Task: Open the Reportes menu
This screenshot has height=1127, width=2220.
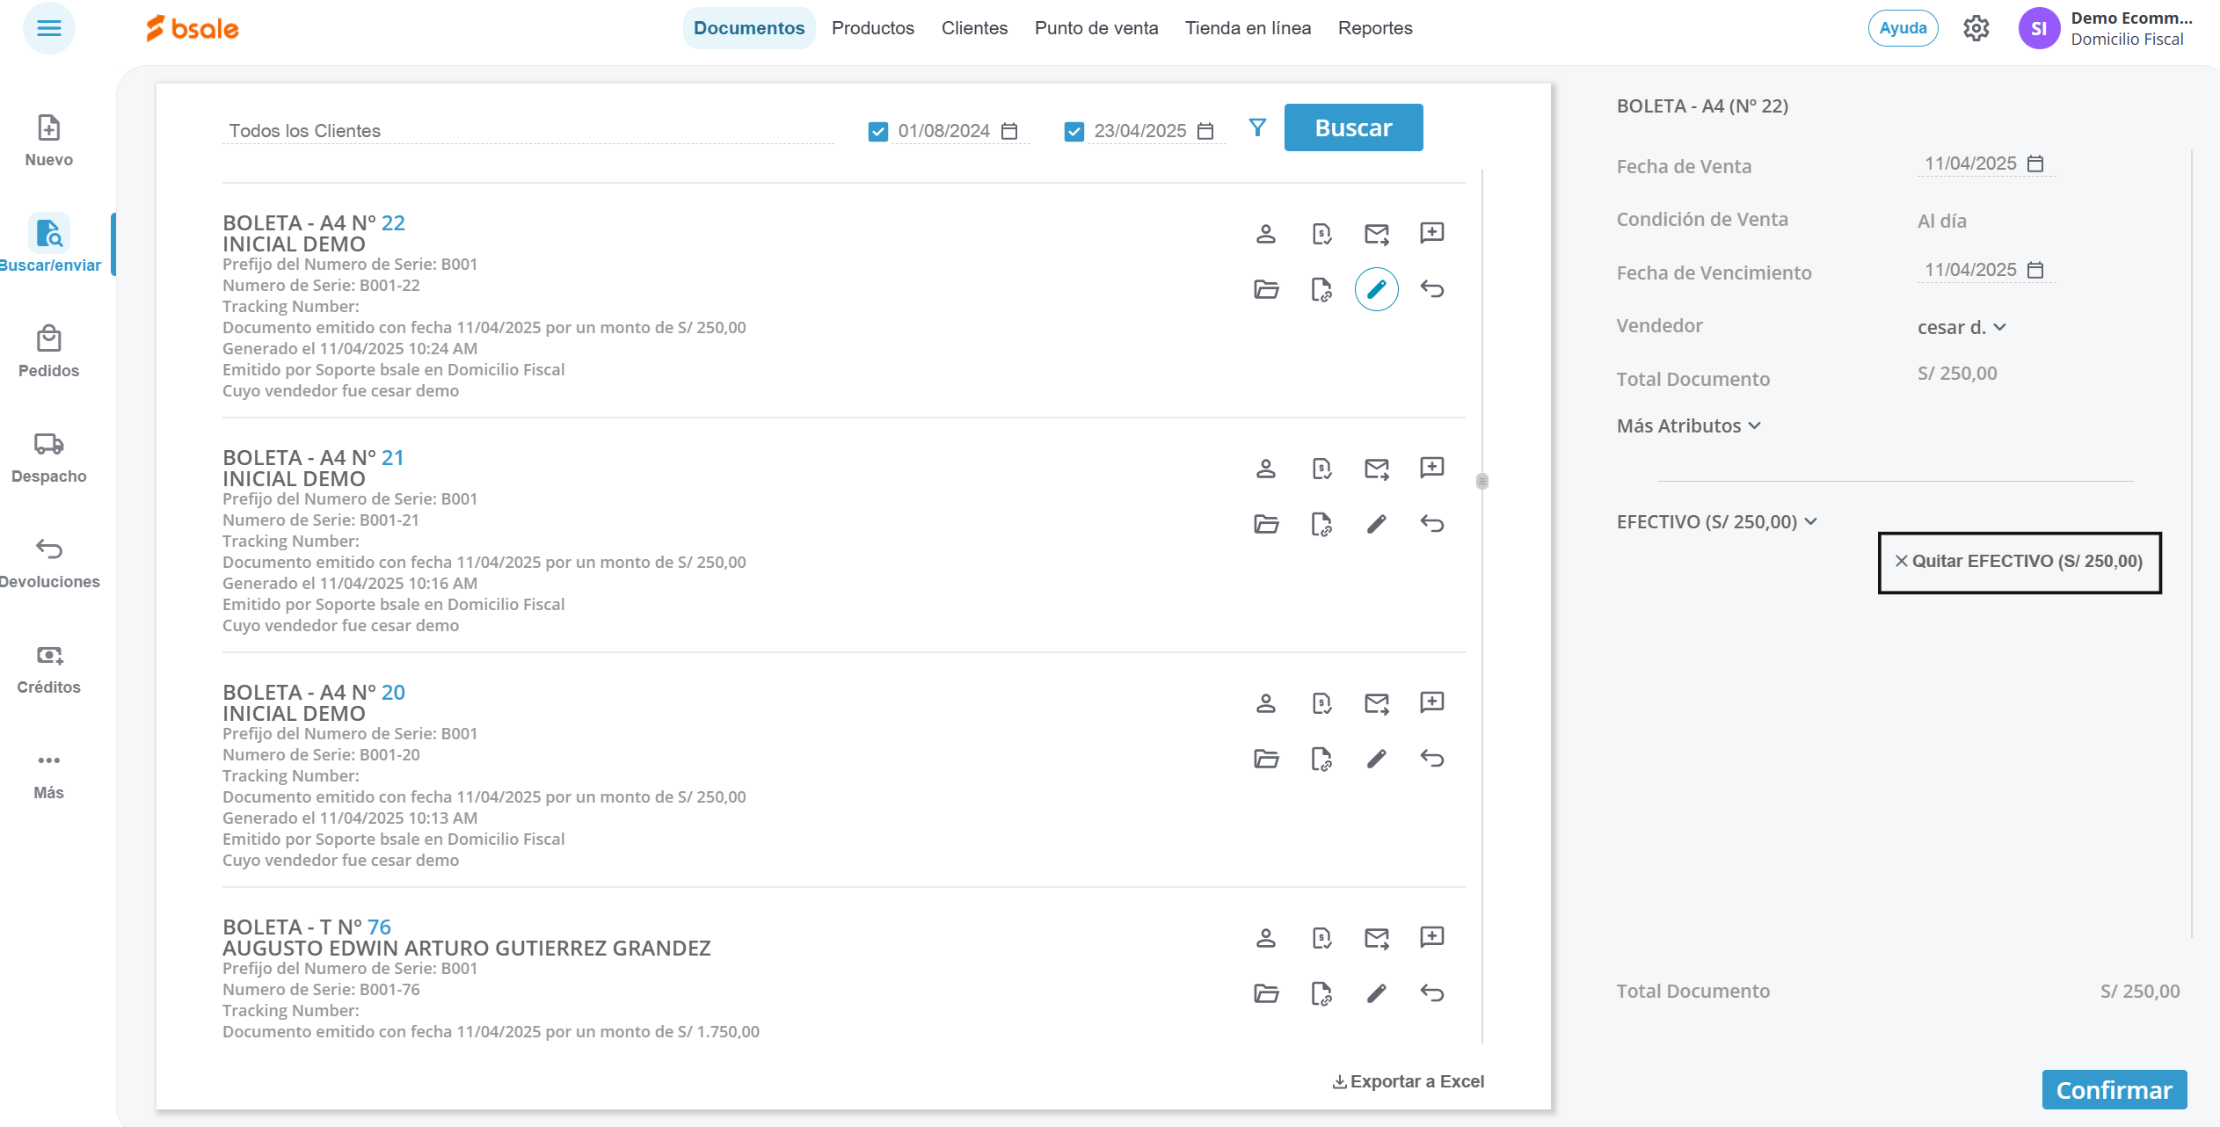Action: point(1374,28)
